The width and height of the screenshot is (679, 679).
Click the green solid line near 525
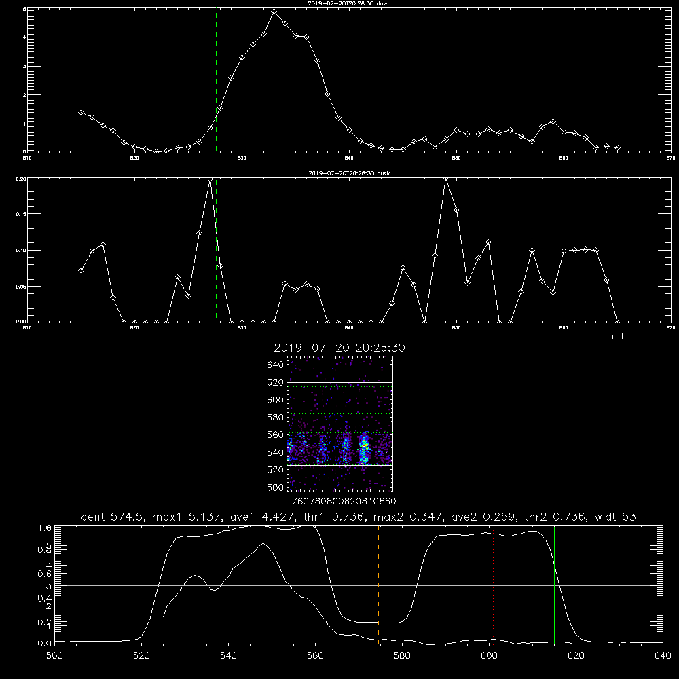[164, 585]
